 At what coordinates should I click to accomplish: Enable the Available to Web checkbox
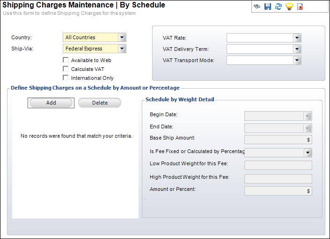(66, 60)
